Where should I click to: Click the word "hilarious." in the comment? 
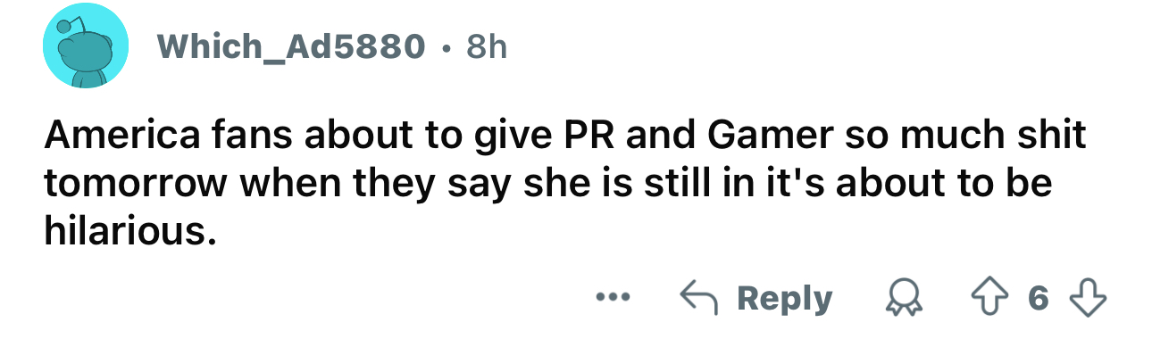(x=130, y=232)
